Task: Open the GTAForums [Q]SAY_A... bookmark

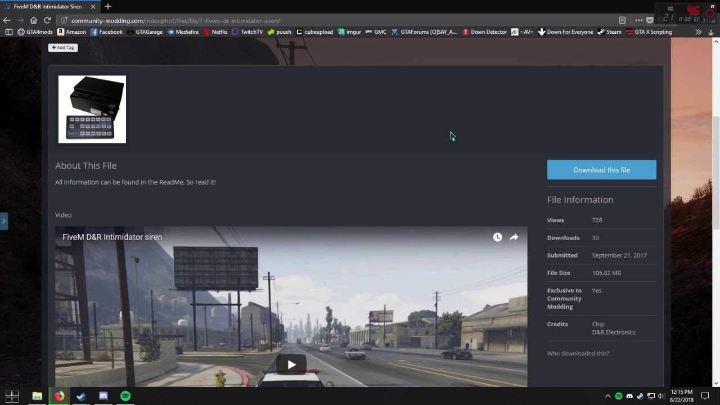Action: (424, 32)
